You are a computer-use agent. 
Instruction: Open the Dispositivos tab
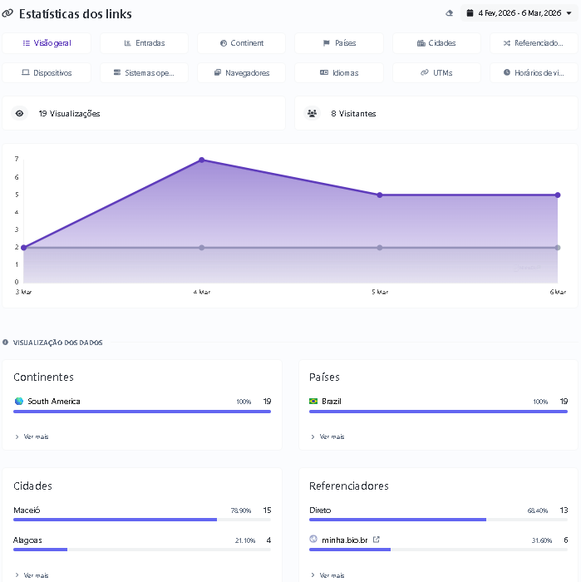point(47,73)
